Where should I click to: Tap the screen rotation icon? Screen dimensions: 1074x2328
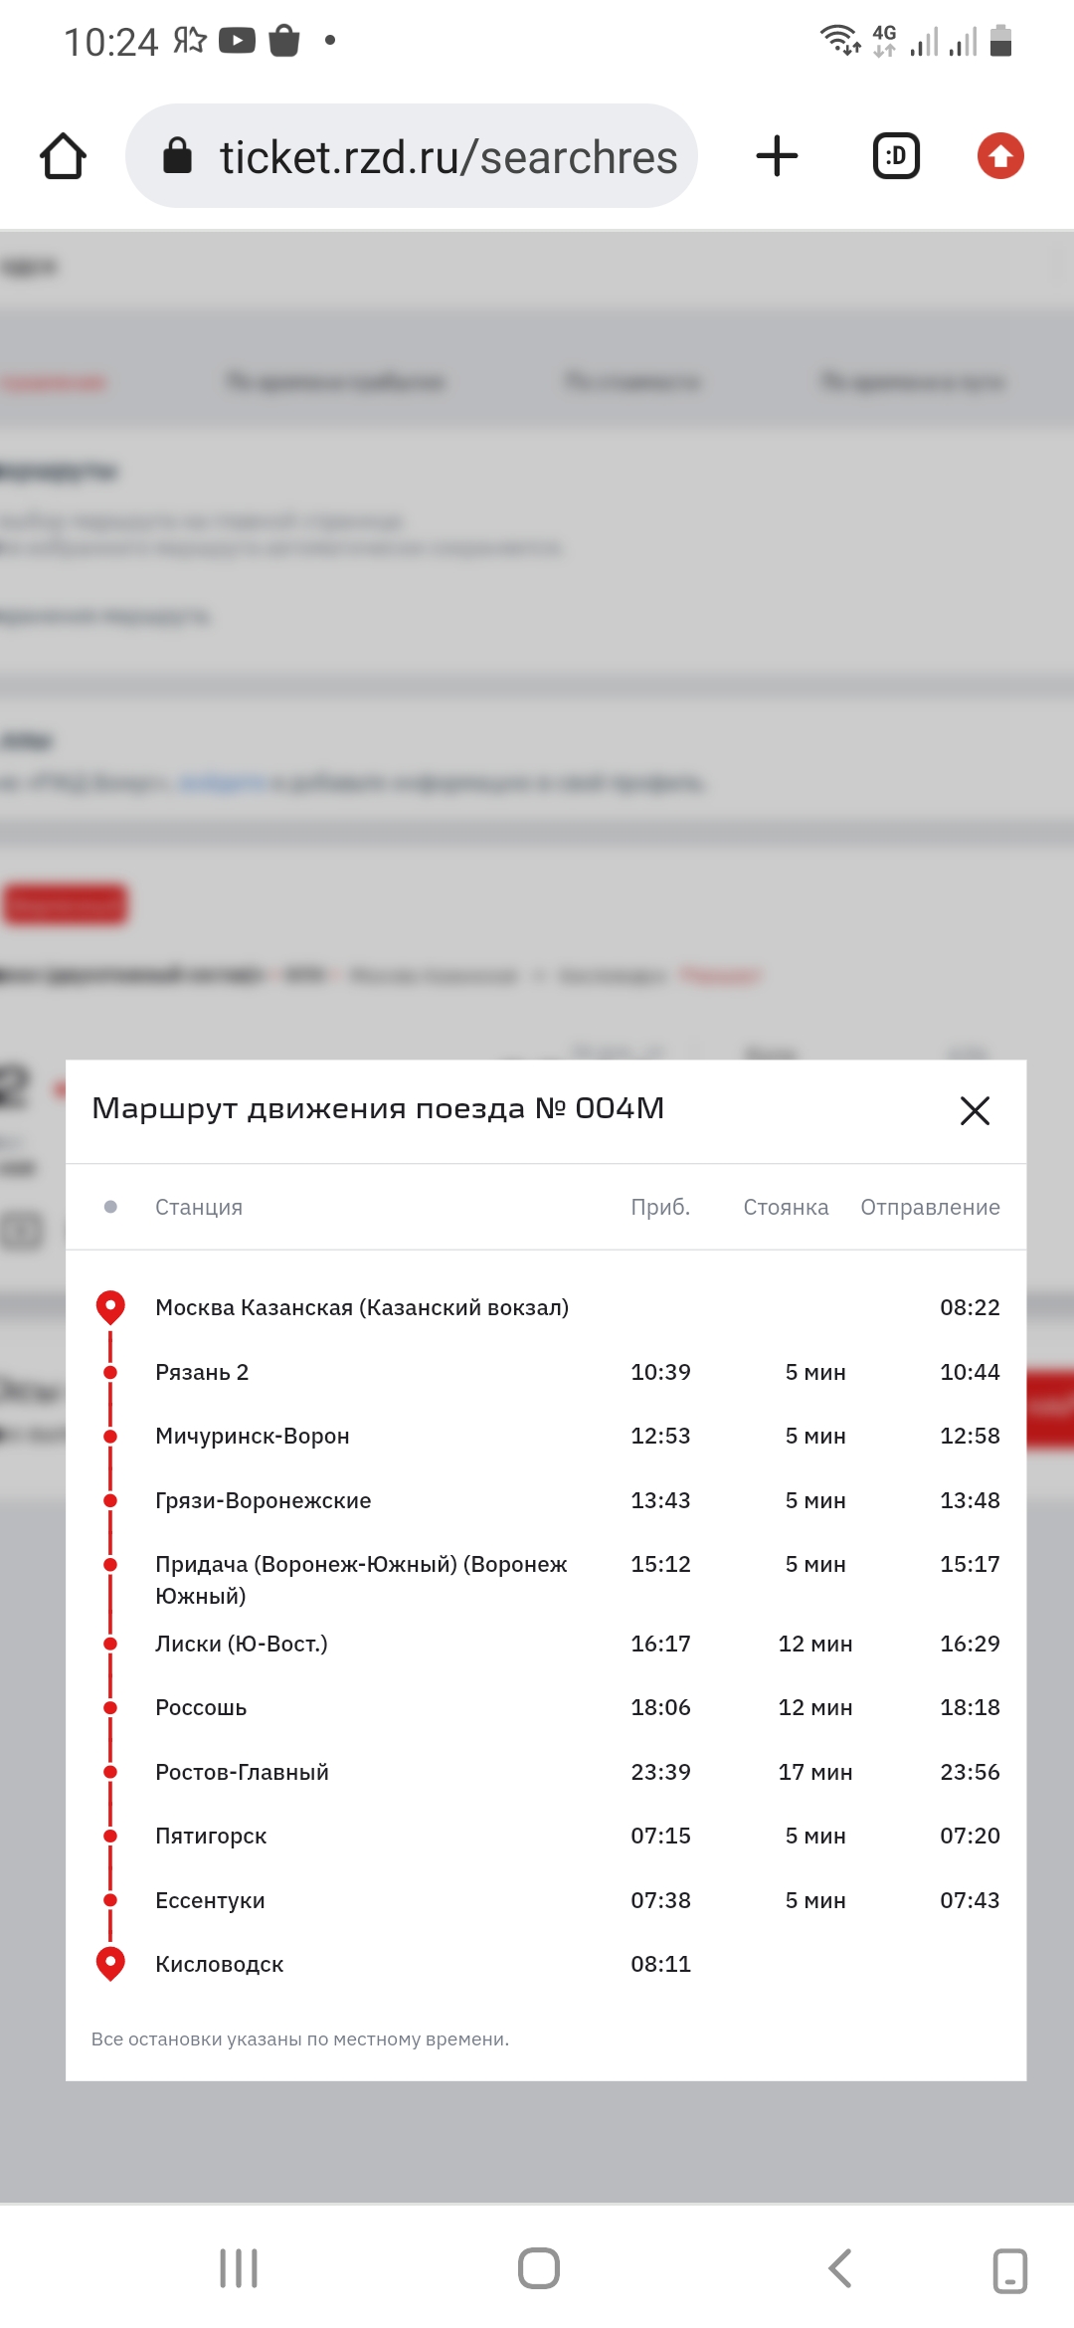[x=1009, y=2269]
